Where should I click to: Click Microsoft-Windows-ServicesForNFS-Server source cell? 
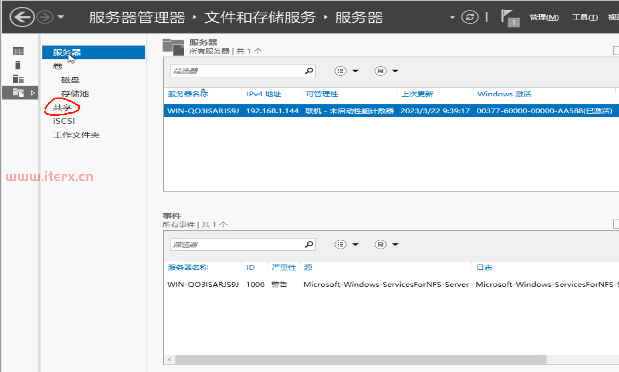click(x=386, y=284)
